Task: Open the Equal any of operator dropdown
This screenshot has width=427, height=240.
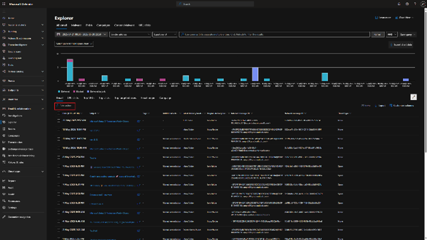Action: (164, 35)
